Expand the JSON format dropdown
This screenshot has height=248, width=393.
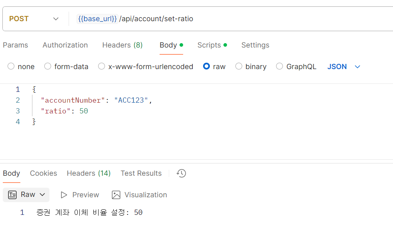344,66
